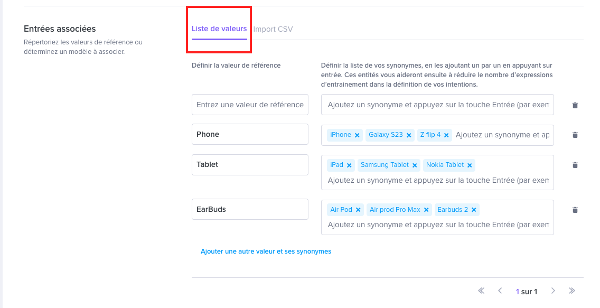Viewport: 600px width, 308px height.
Task: Go to first page of values
Action: (481, 291)
